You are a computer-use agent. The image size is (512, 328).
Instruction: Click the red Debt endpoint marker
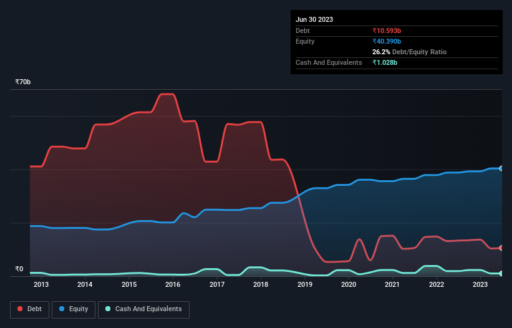point(501,248)
